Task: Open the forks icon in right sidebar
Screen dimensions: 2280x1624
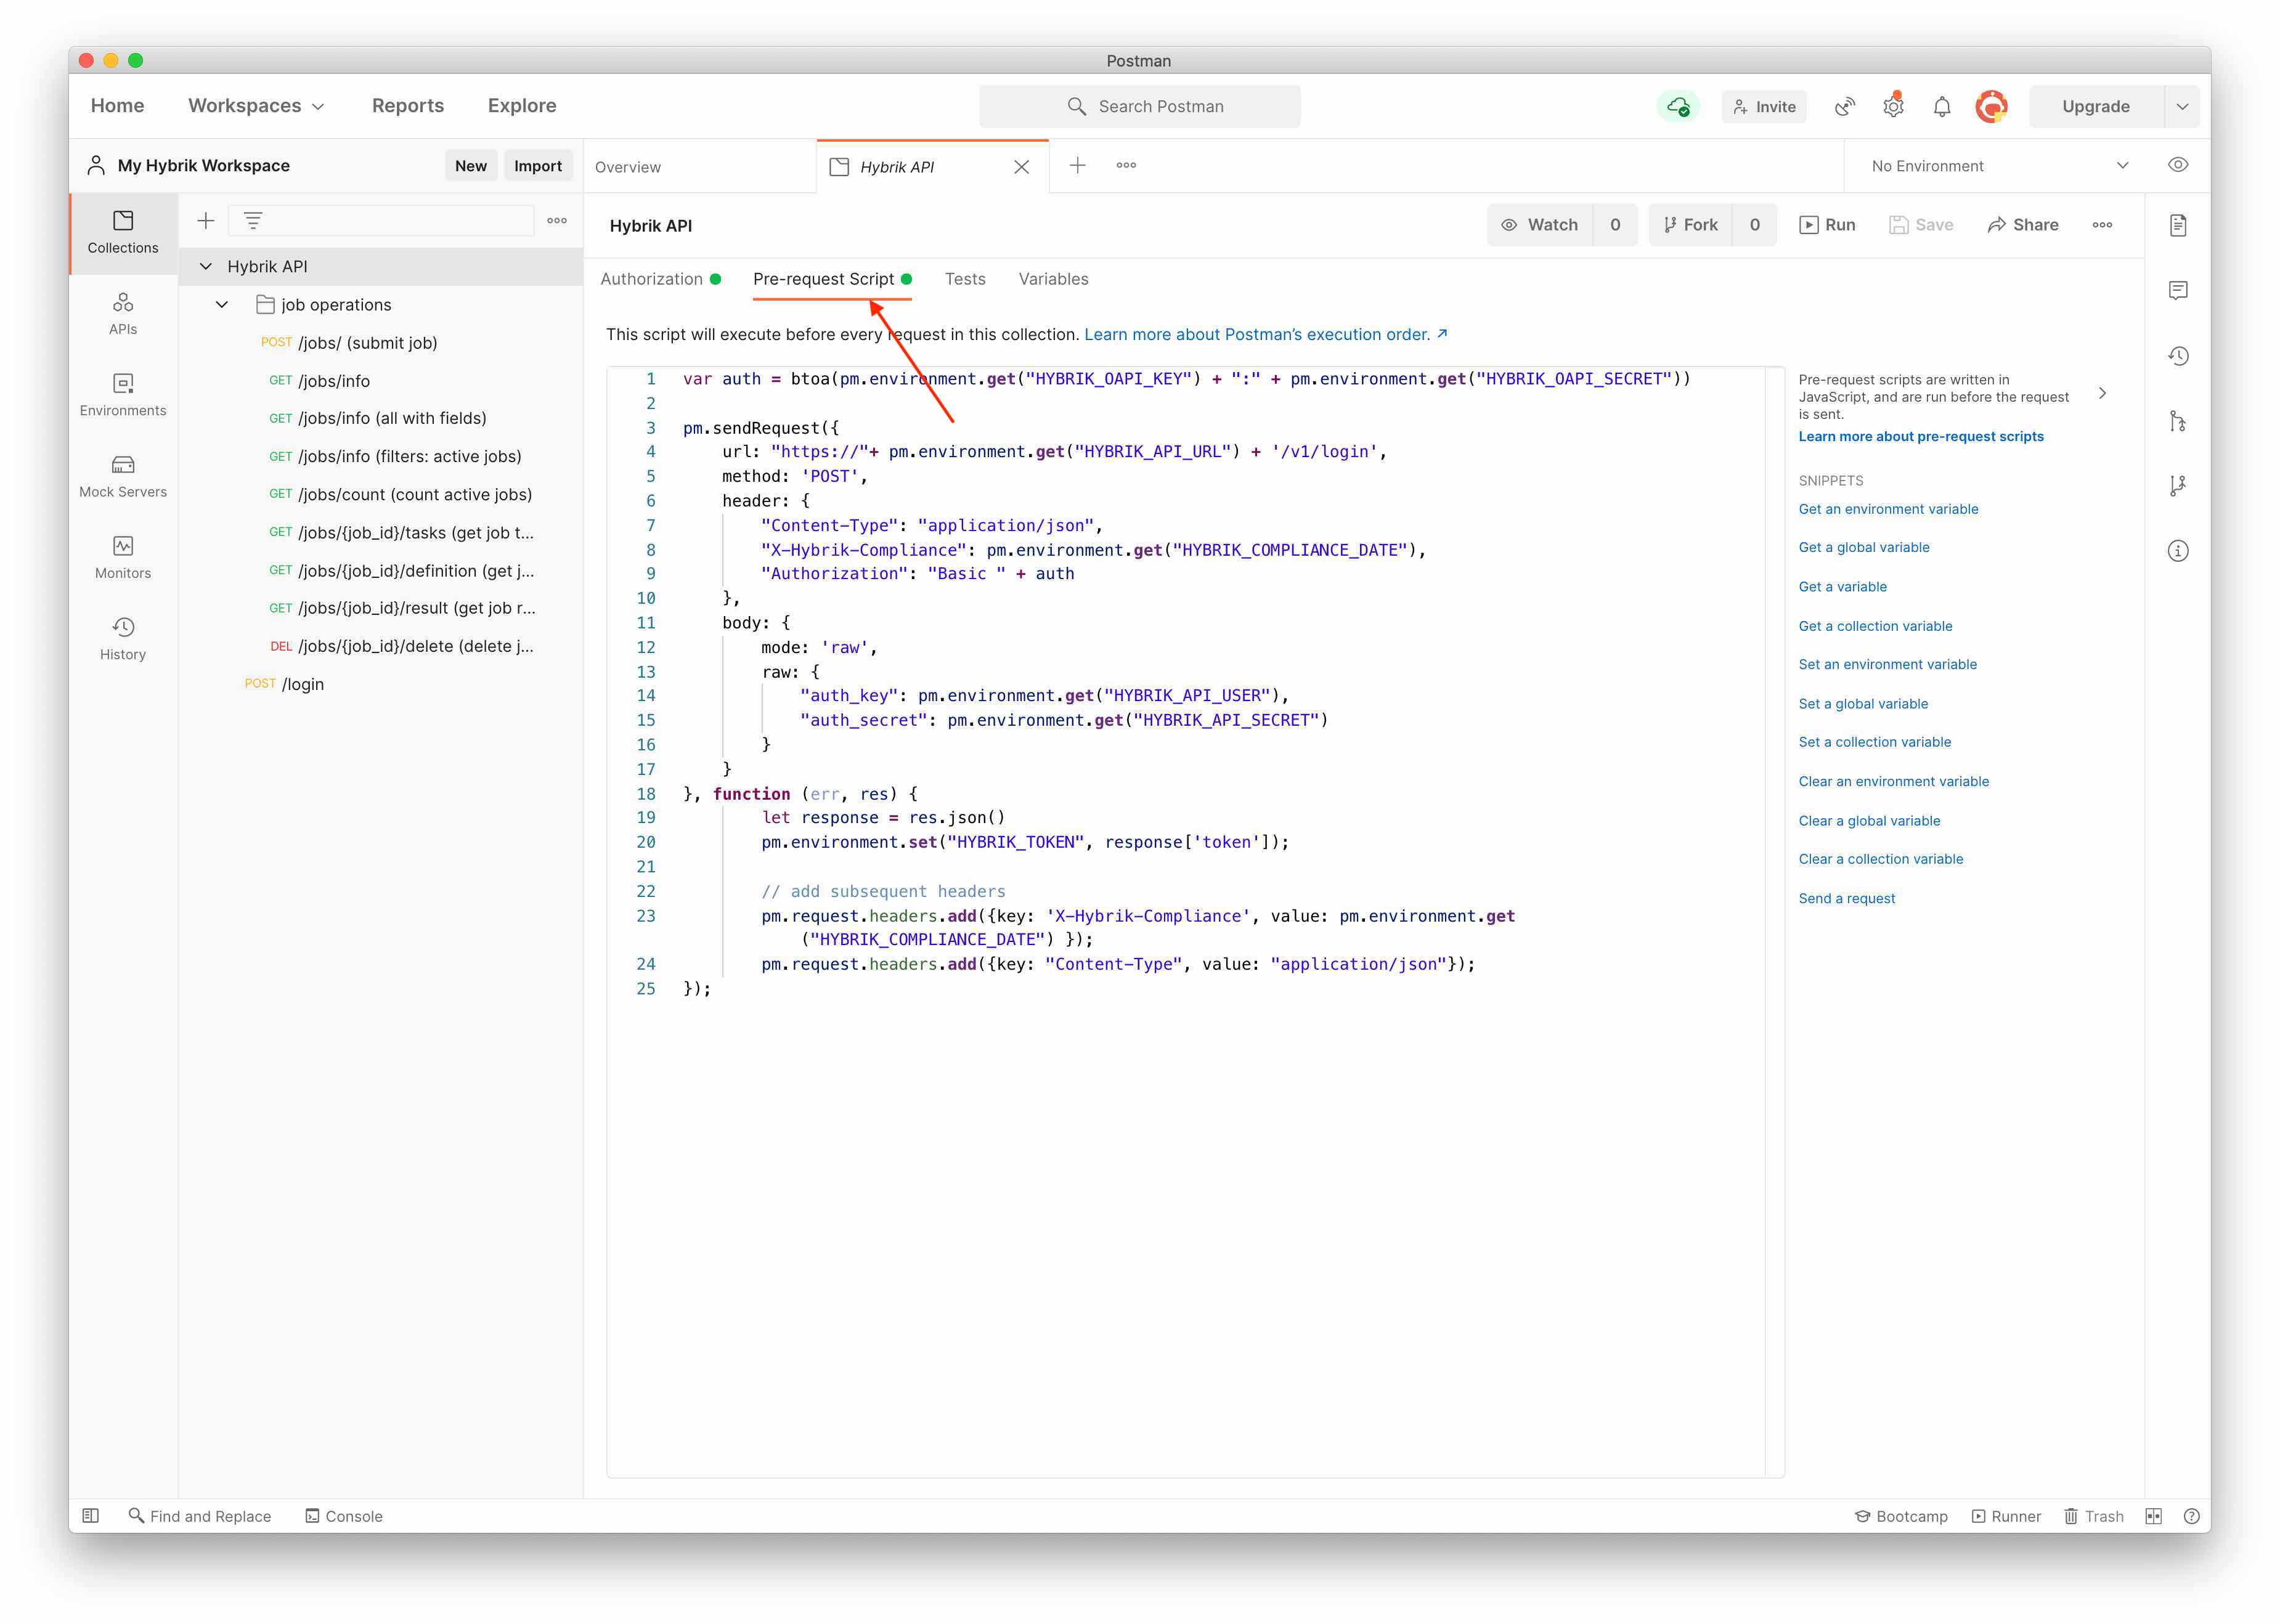Action: click(2178, 486)
